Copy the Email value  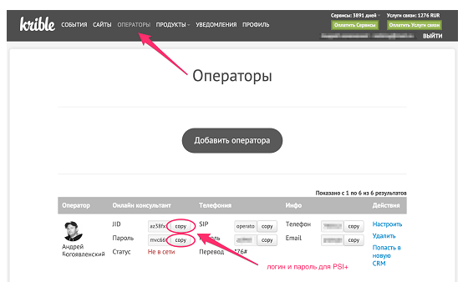point(354,240)
